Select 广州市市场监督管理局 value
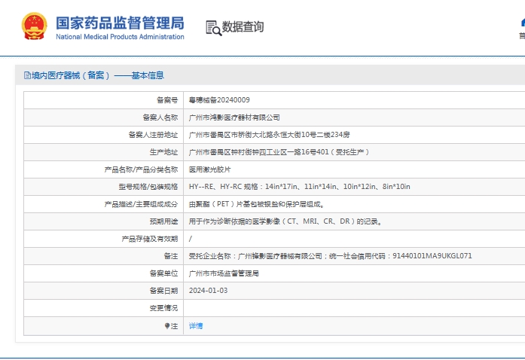Viewport: 525px width, 360px height. [x=224, y=273]
